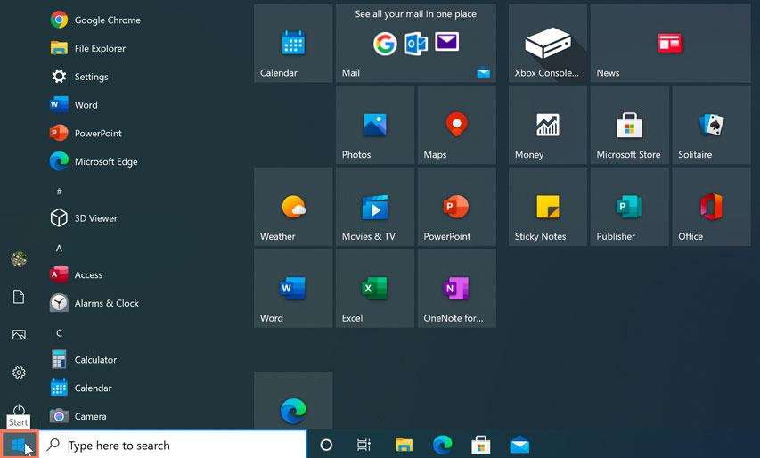Open the Maps tile
The height and width of the screenshot is (458, 760).
456,126
